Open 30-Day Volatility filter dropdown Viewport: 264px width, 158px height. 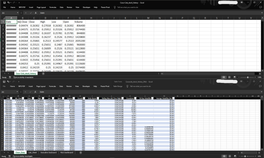[x=152, y=98]
